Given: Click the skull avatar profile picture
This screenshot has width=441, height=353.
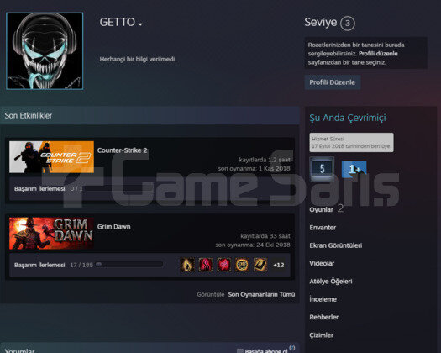Looking at the screenshot, I should tap(45, 51).
